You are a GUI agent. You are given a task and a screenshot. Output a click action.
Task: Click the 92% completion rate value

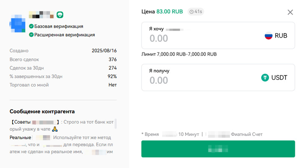112,77
